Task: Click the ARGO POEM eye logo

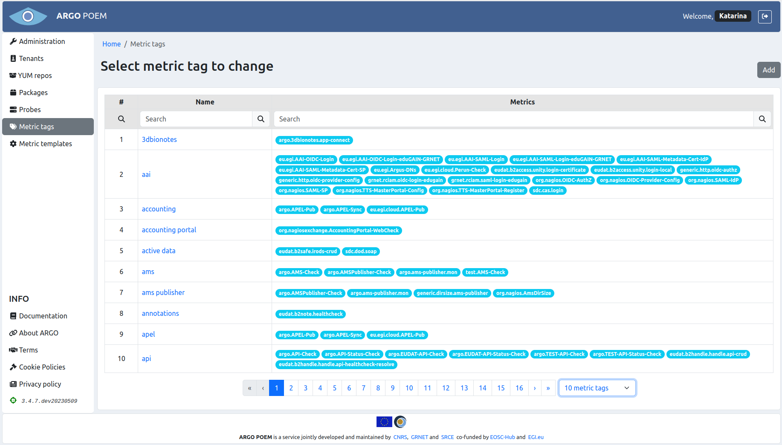Action: tap(28, 17)
